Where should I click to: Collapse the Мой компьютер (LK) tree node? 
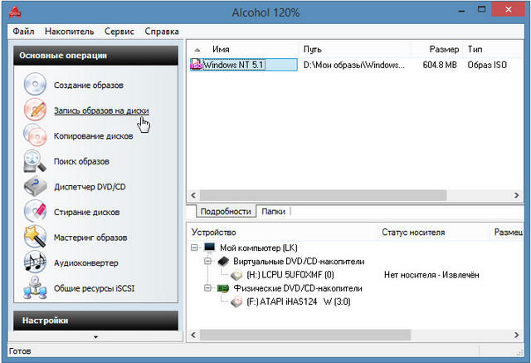194,248
